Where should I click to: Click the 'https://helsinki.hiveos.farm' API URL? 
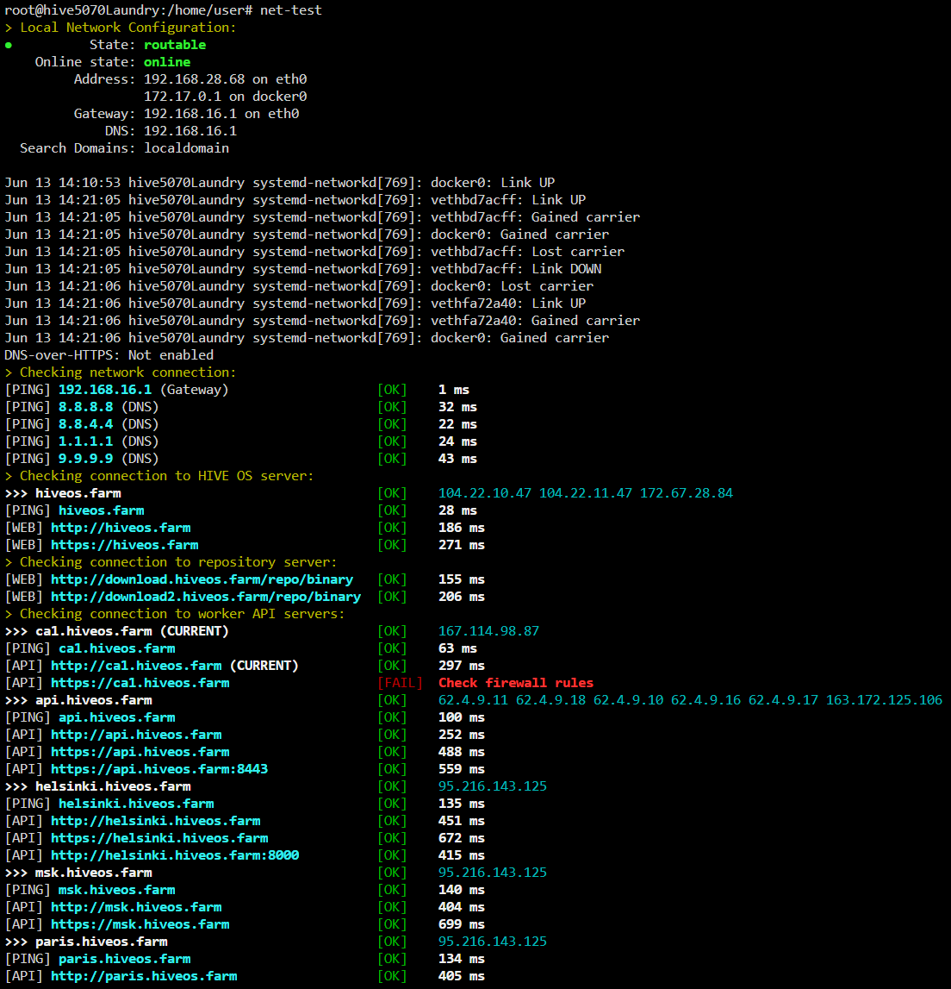(159, 837)
